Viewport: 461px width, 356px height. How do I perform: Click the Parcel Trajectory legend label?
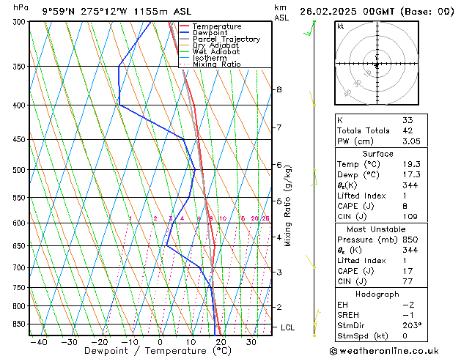[x=226, y=40]
